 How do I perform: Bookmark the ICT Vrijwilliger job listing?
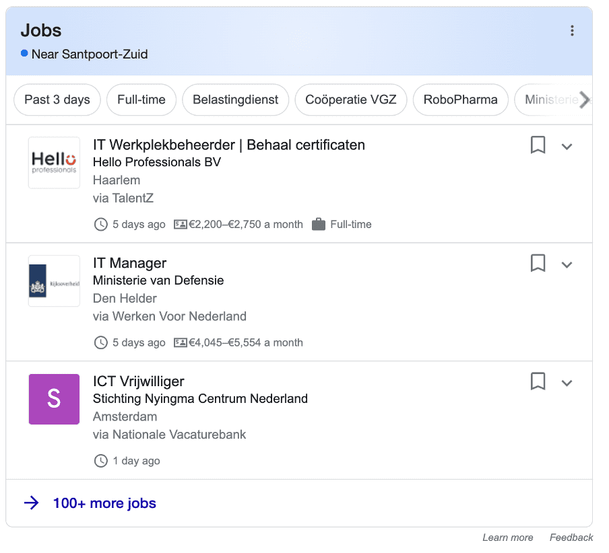point(538,381)
